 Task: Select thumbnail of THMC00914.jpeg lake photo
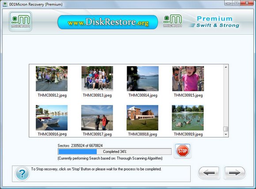point(143,78)
